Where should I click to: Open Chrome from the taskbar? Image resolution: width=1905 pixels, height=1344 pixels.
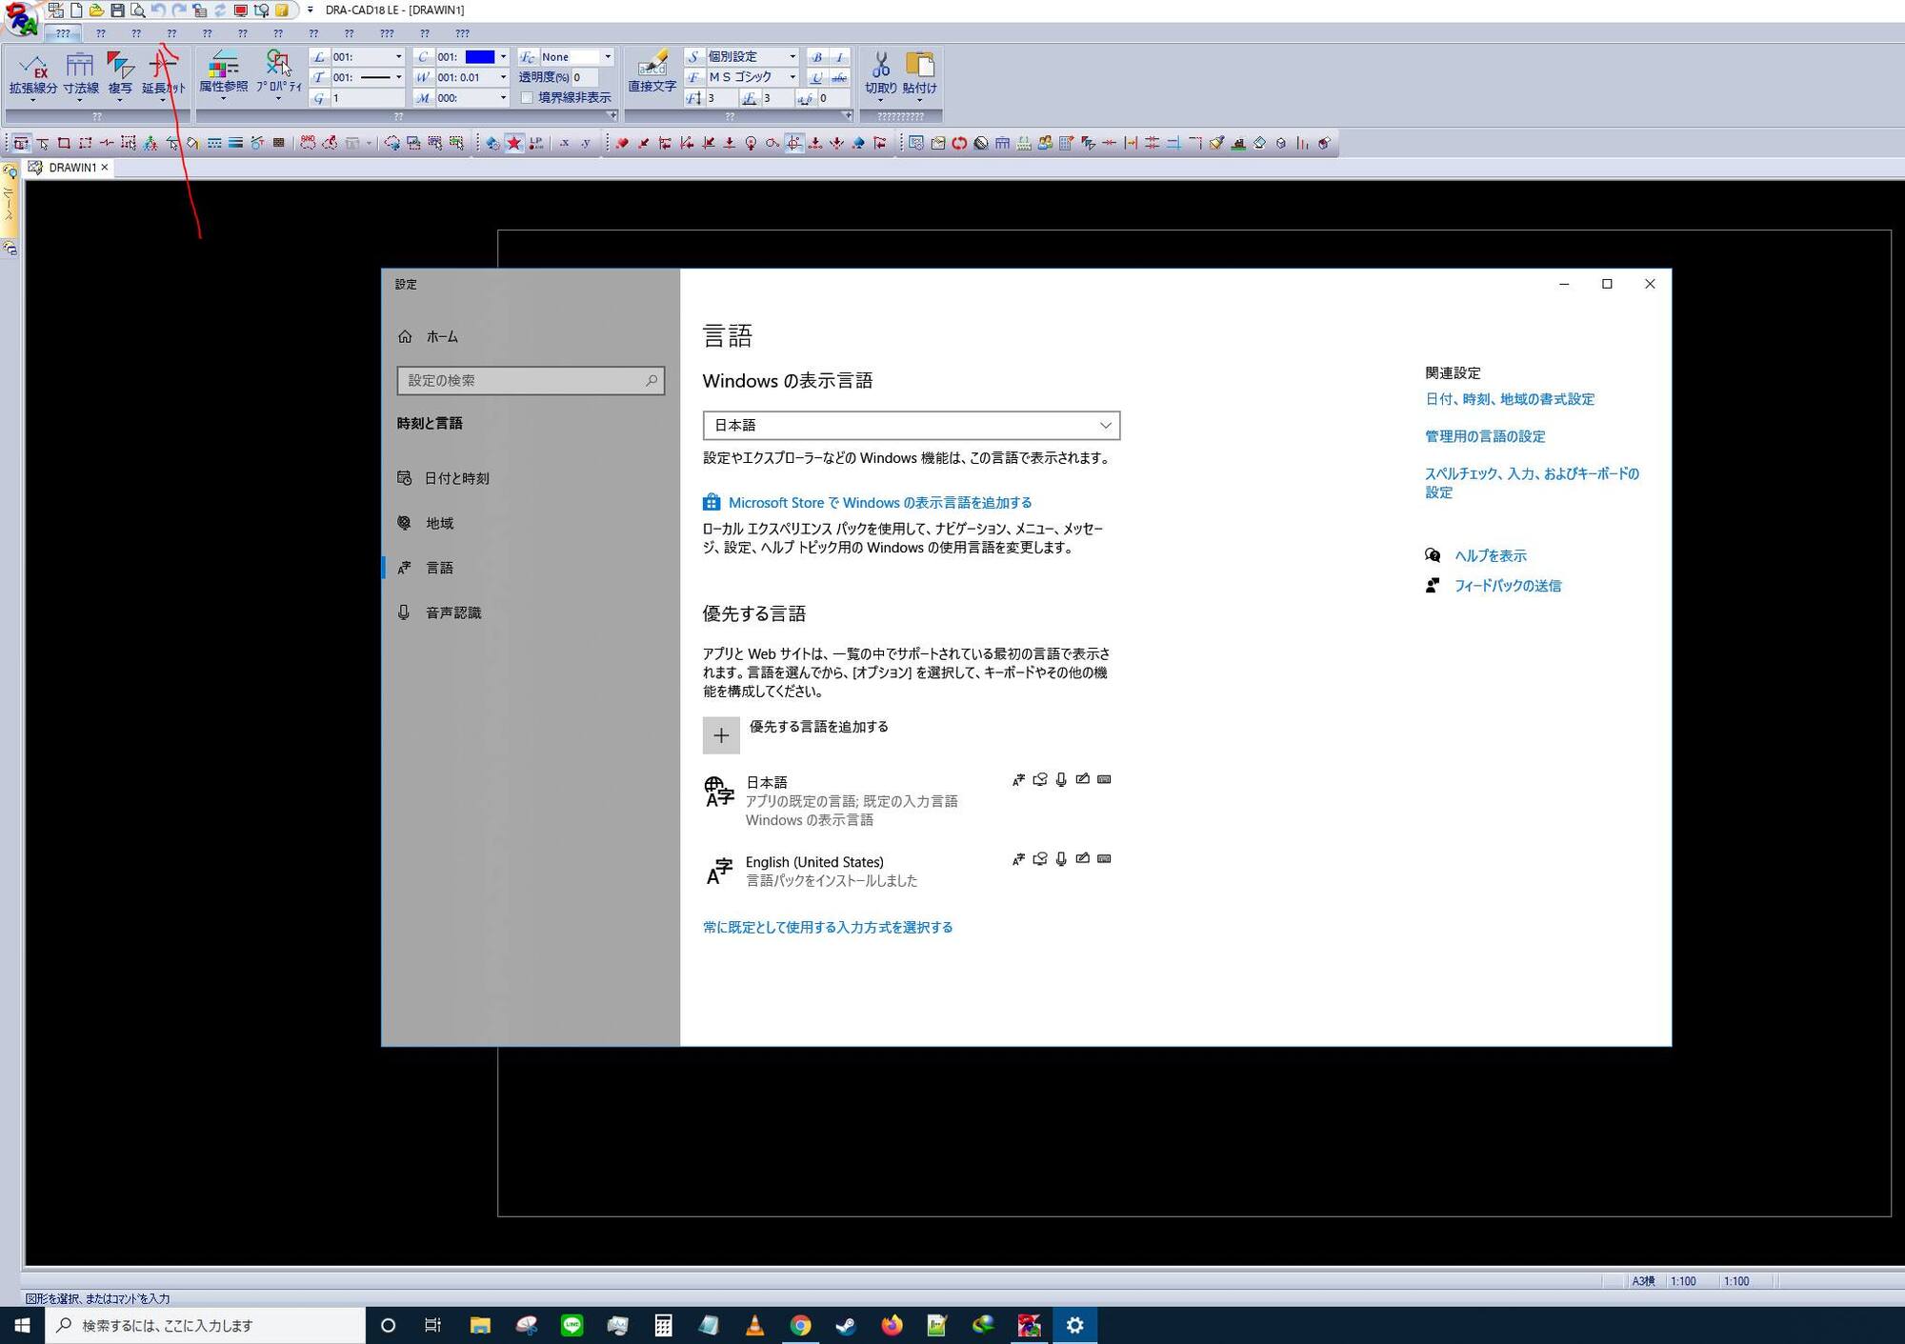[x=800, y=1325]
